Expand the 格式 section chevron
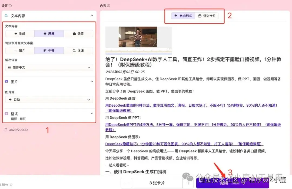Image resolution: width=292 pixels, height=189 pixels. tap(92, 113)
